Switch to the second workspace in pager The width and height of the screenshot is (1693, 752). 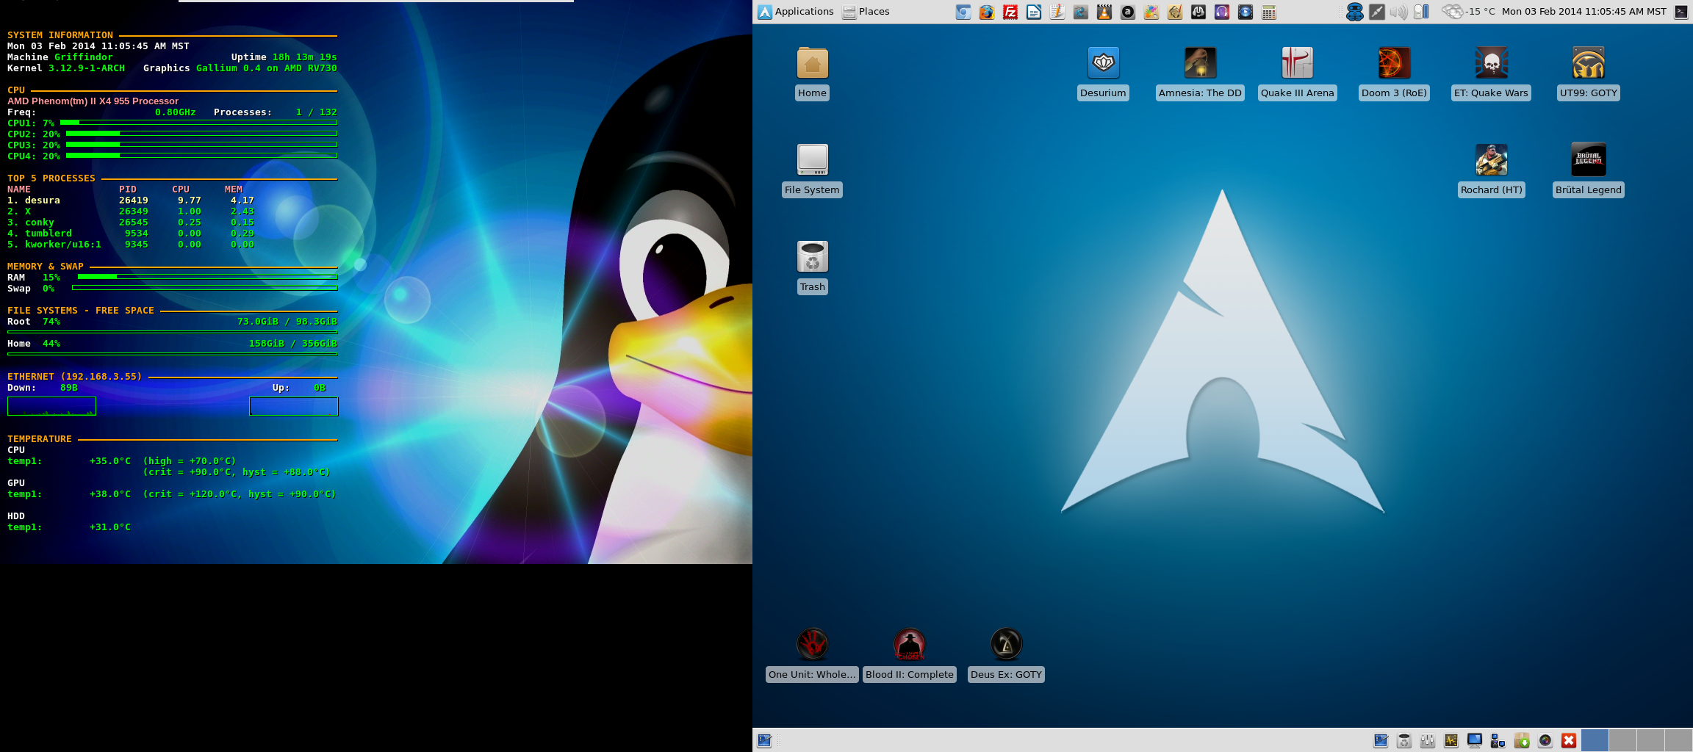point(1622,740)
